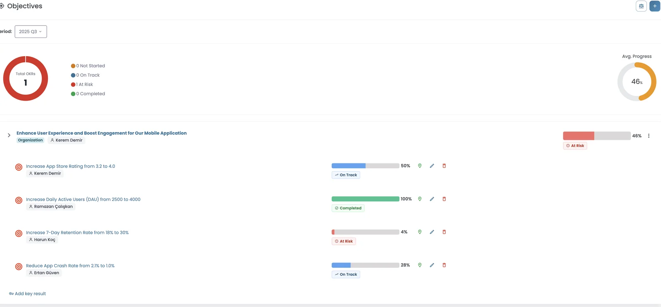Click location pin for App Crash Rate
The image size is (661, 307).
click(x=420, y=265)
